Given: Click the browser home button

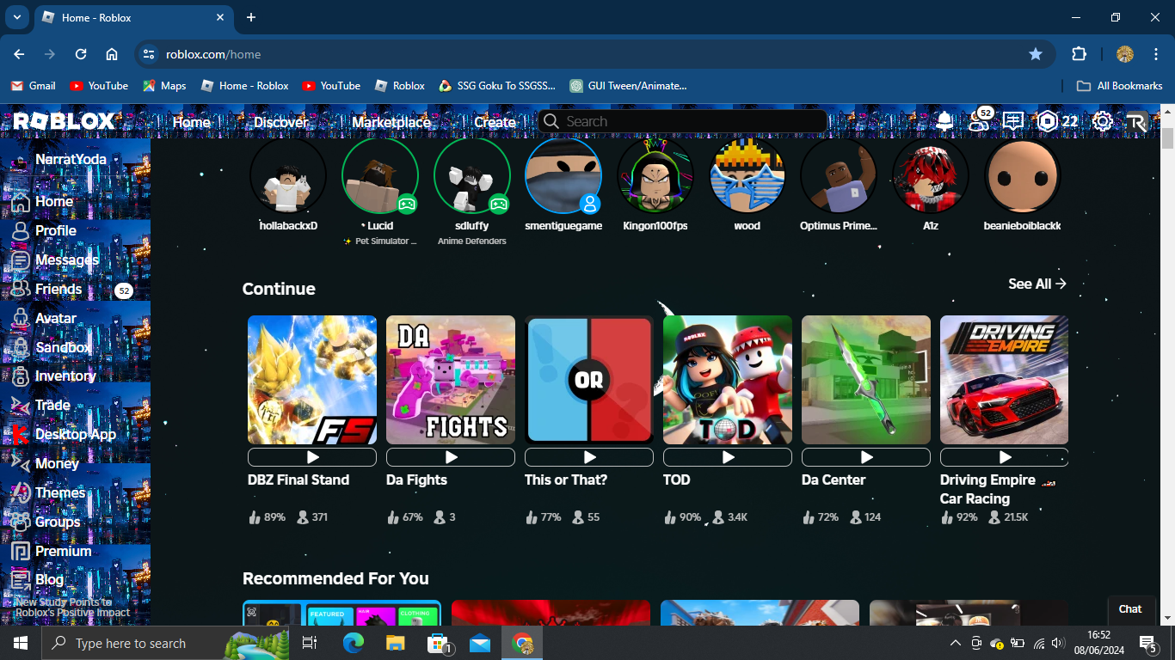Looking at the screenshot, I should (x=112, y=54).
